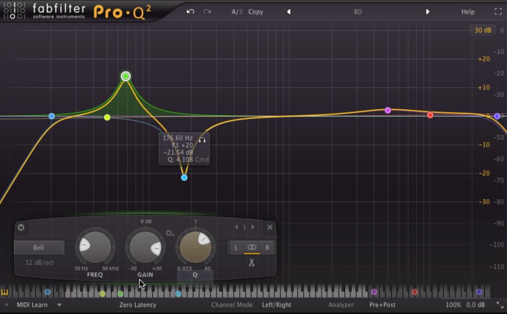This screenshot has width=507, height=314.
Task: Set band to Left channel only
Action: [236, 247]
